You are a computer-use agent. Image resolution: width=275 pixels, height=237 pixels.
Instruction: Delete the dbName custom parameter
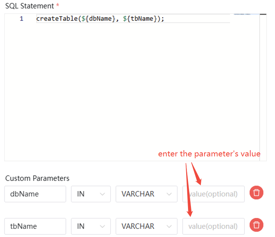click(257, 194)
